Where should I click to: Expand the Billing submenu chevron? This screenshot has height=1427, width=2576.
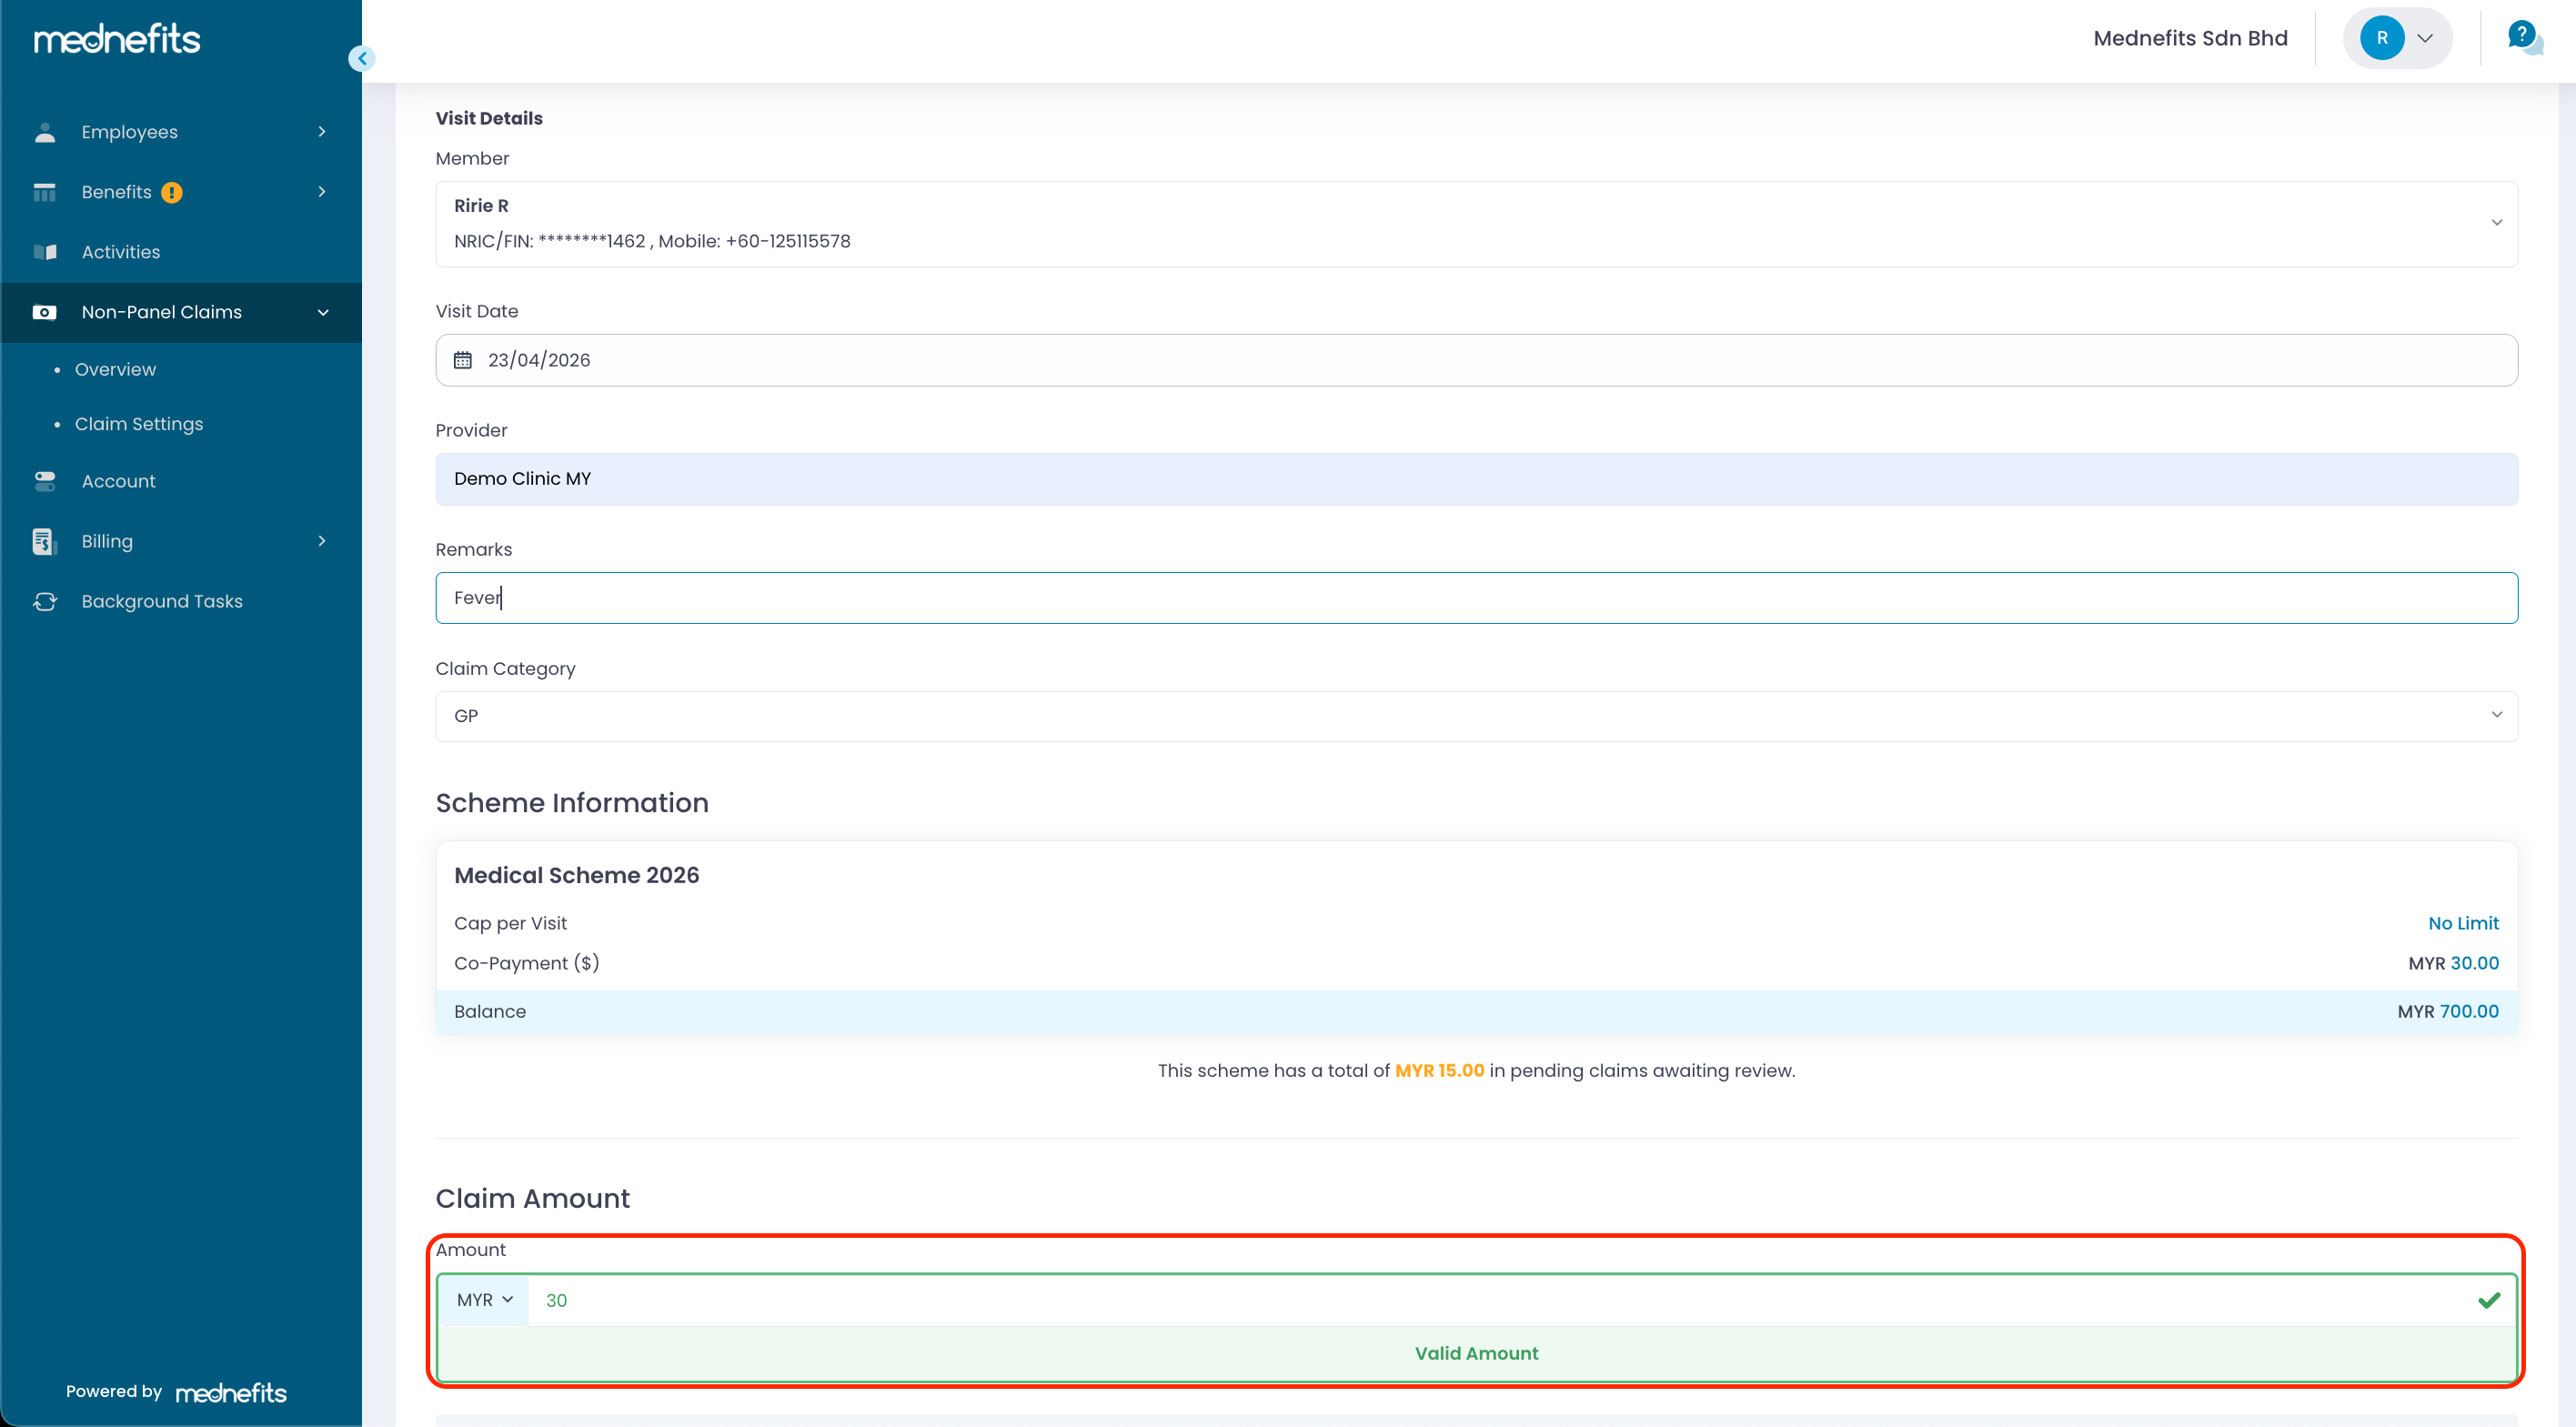point(322,541)
